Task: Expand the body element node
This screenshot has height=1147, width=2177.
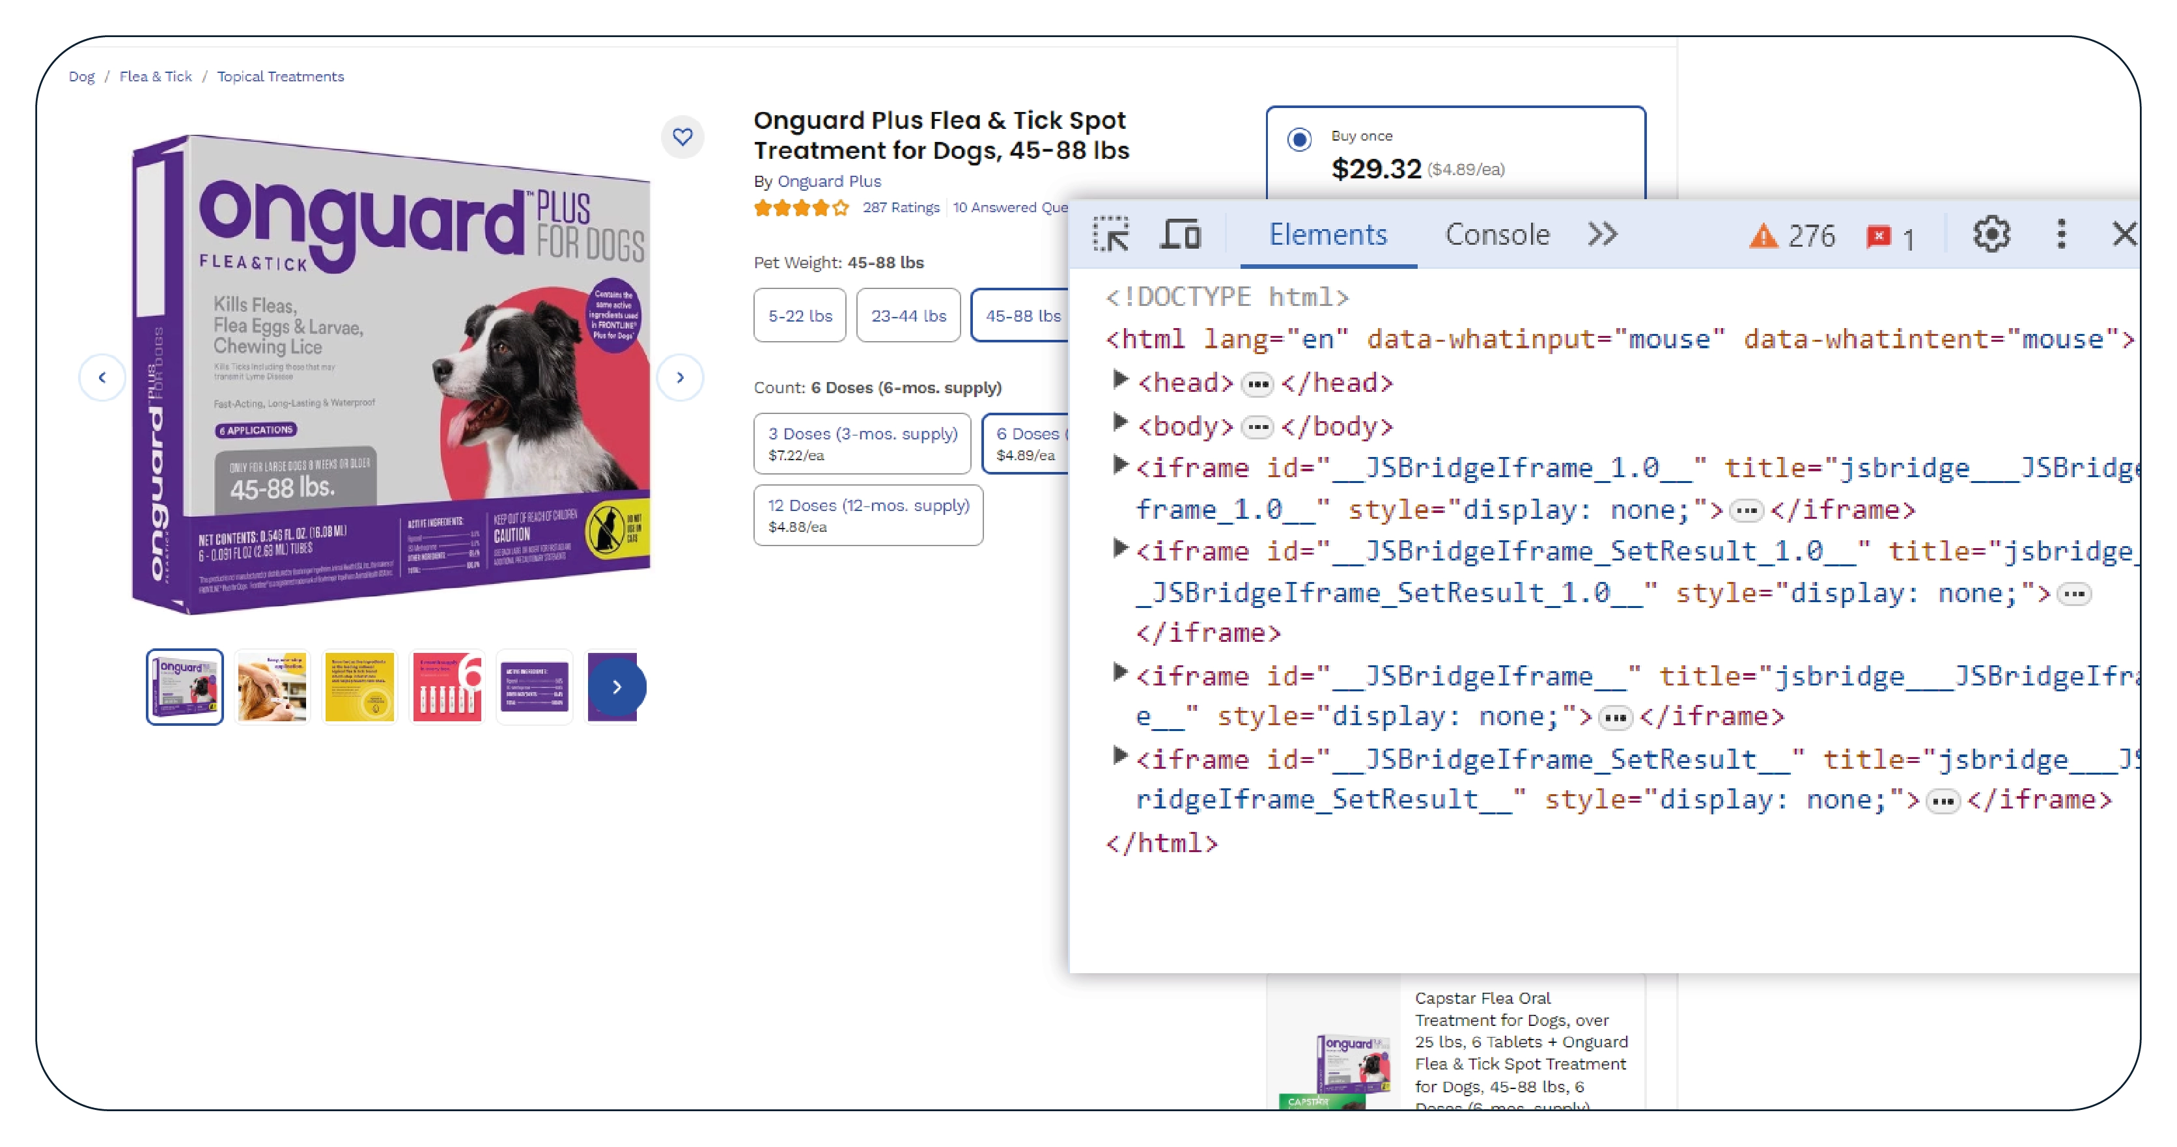Action: [1121, 422]
